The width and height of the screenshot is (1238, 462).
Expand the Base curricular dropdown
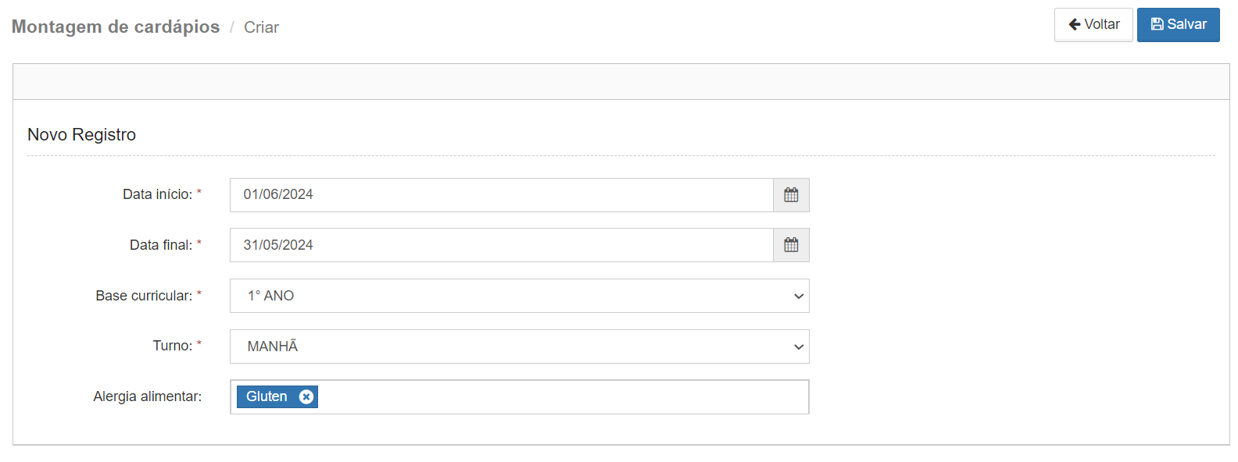pyautogui.click(x=520, y=296)
